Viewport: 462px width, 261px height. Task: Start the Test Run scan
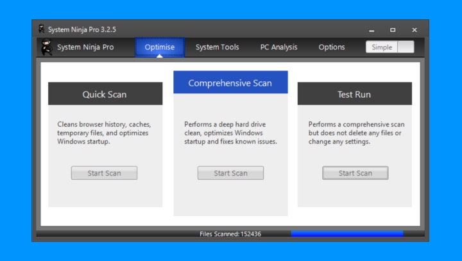click(x=355, y=173)
